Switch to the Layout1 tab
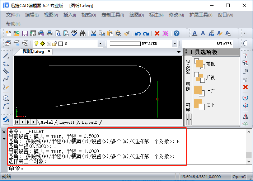 point(67,122)
